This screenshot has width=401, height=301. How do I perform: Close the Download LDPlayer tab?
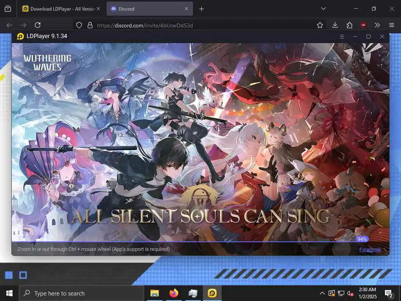98,9
